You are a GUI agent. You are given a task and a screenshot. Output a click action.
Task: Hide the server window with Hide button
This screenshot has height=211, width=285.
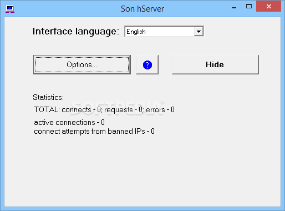tap(215, 64)
